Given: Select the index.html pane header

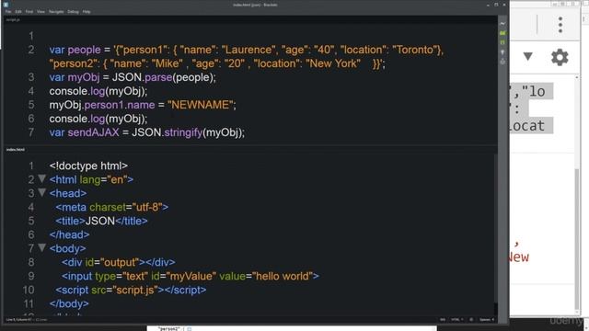Looking at the screenshot, I should point(16,149).
